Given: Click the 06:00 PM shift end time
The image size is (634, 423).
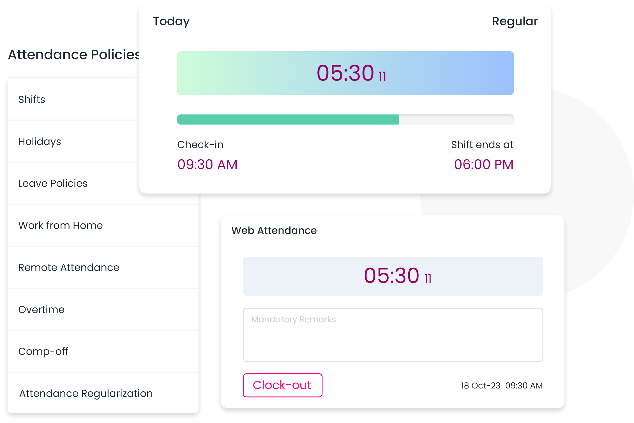Looking at the screenshot, I should (484, 164).
